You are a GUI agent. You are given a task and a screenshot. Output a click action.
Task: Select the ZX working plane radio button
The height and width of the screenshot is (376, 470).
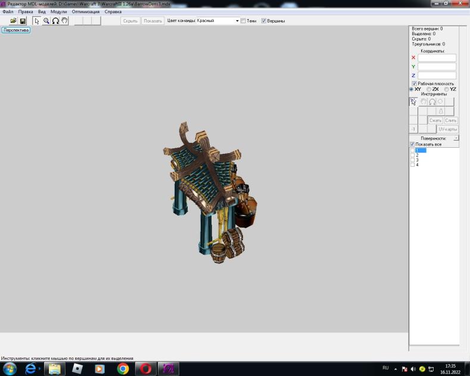(x=429, y=89)
